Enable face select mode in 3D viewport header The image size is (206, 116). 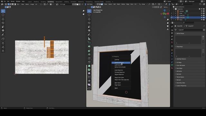tap(102, 4)
